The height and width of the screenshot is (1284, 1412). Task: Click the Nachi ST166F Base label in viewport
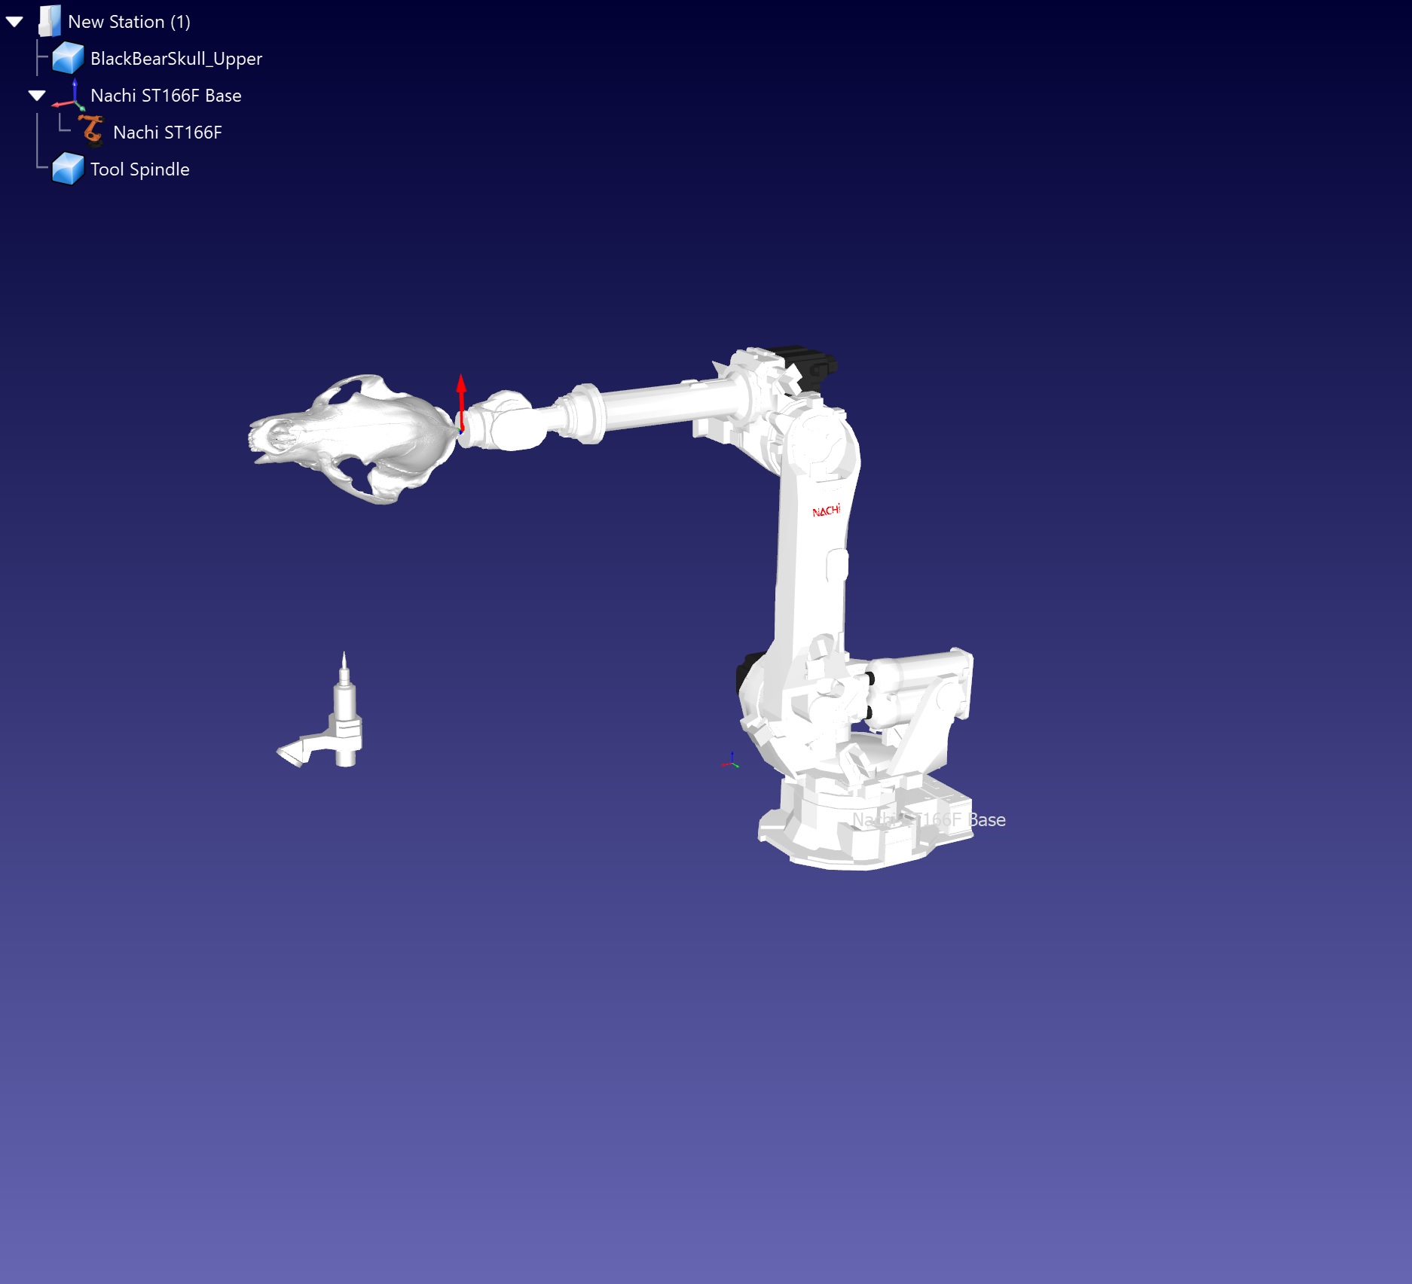[x=928, y=820]
